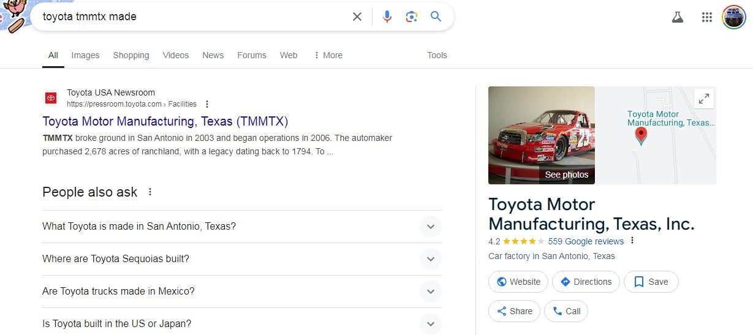Screen dimensions: 753x335
Task: Start voice search with the microphone icon
Action: [387, 17]
